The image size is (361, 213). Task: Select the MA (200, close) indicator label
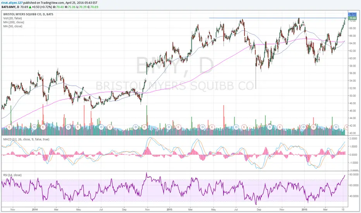tap(14, 22)
